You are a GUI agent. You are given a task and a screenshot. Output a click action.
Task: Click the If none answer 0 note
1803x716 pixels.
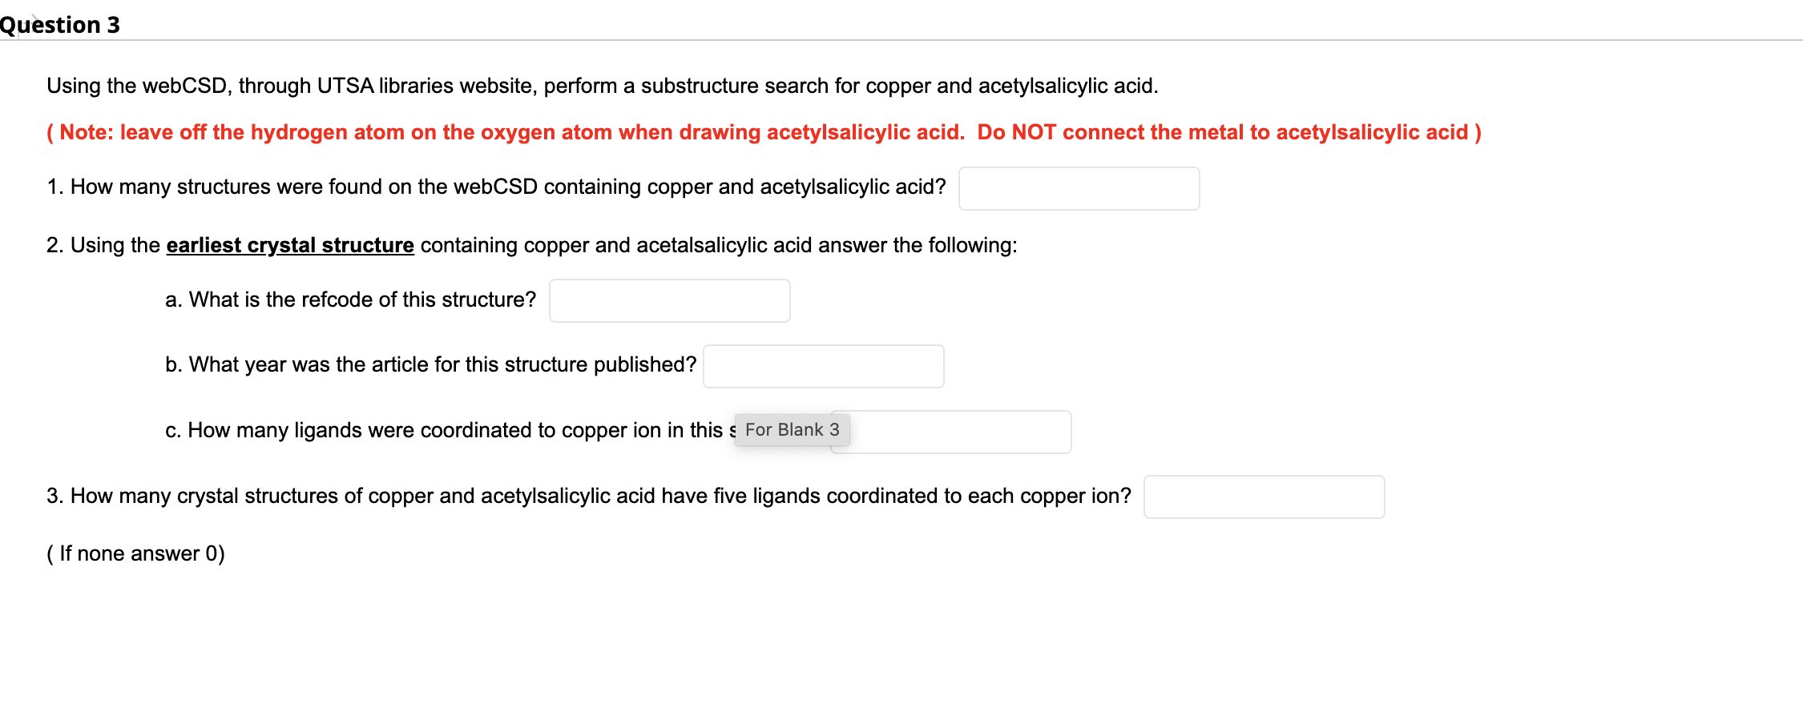tap(135, 553)
